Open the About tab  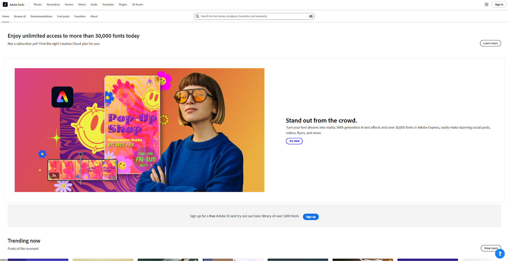coord(94,16)
